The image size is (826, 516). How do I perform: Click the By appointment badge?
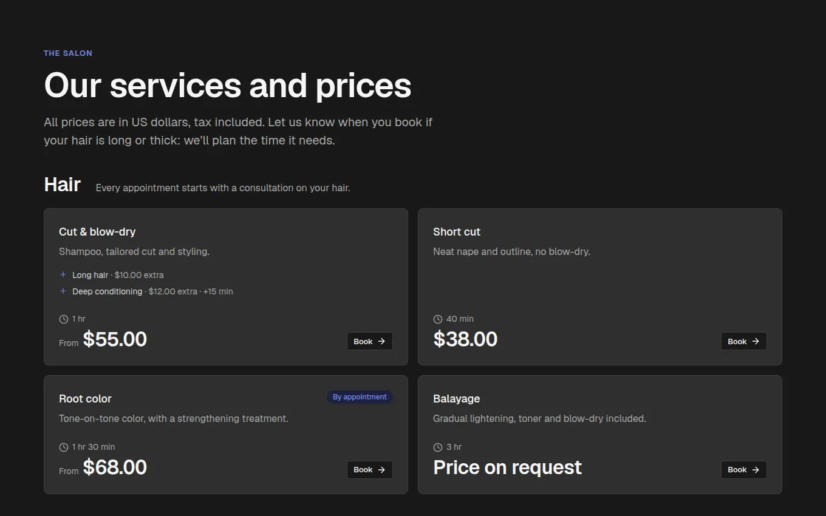click(x=360, y=397)
